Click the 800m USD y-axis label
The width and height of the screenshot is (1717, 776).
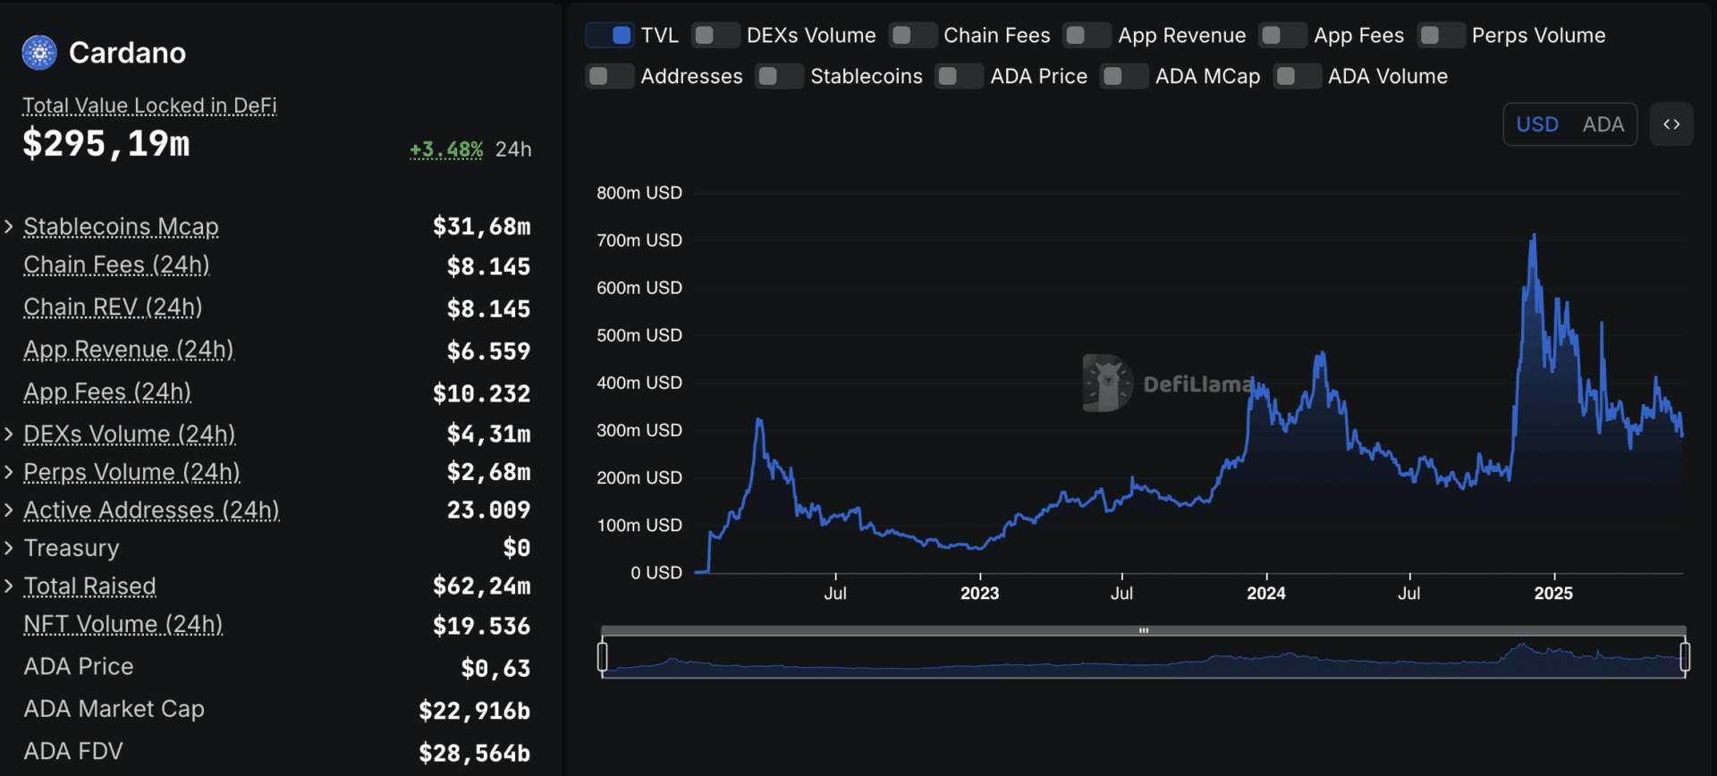pos(639,192)
